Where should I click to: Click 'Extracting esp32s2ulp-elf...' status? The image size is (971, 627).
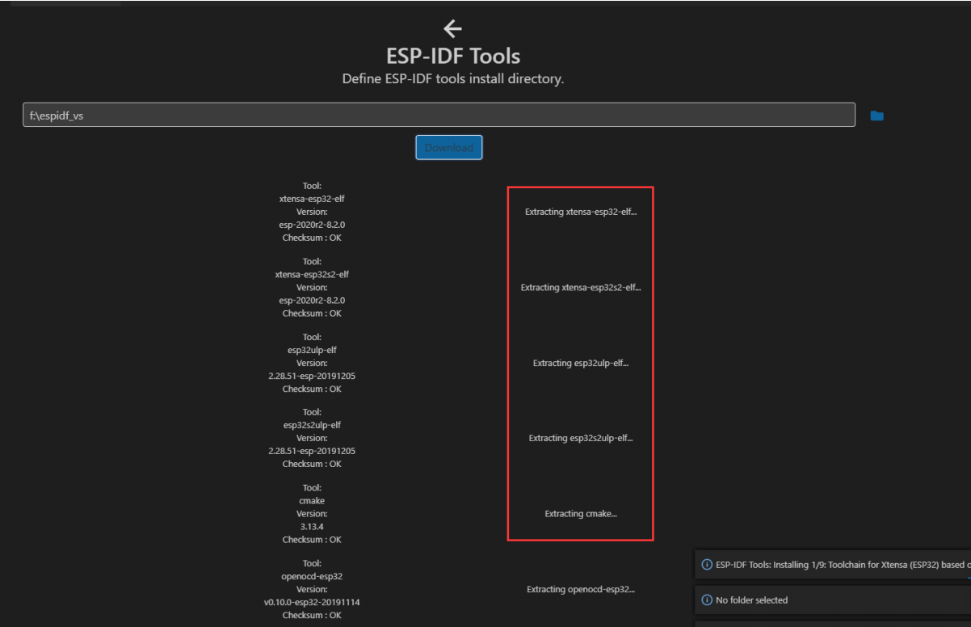pyautogui.click(x=581, y=438)
